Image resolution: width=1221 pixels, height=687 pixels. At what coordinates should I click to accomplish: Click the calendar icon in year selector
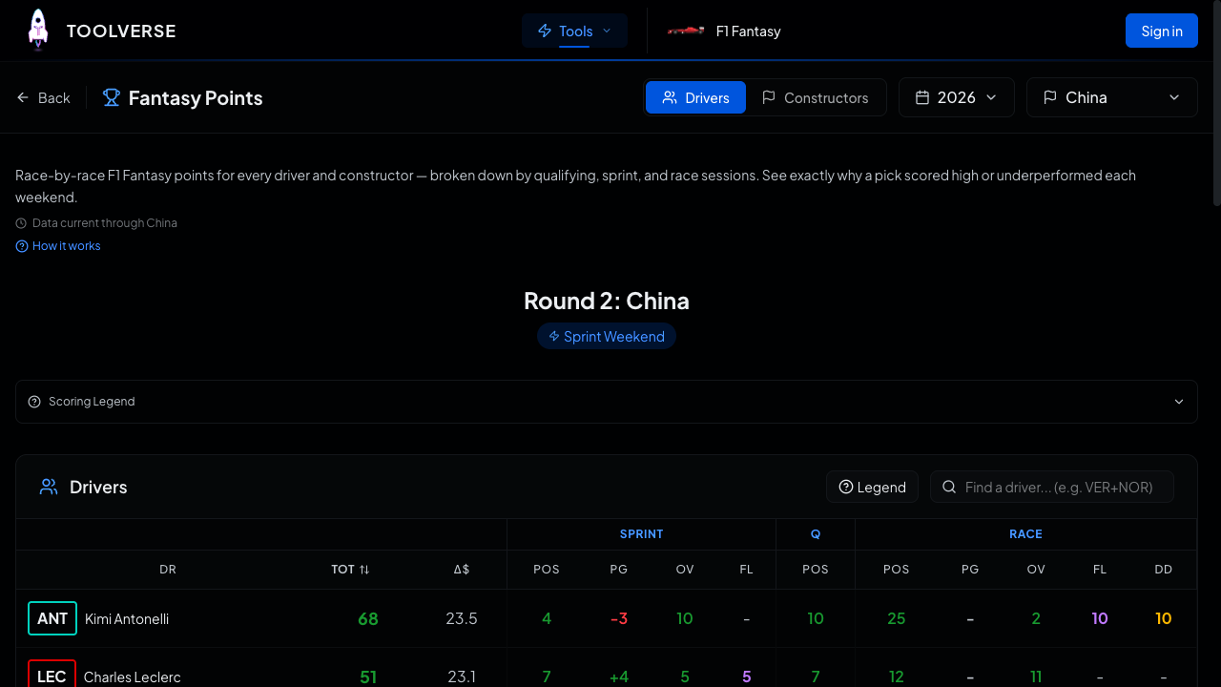922,97
